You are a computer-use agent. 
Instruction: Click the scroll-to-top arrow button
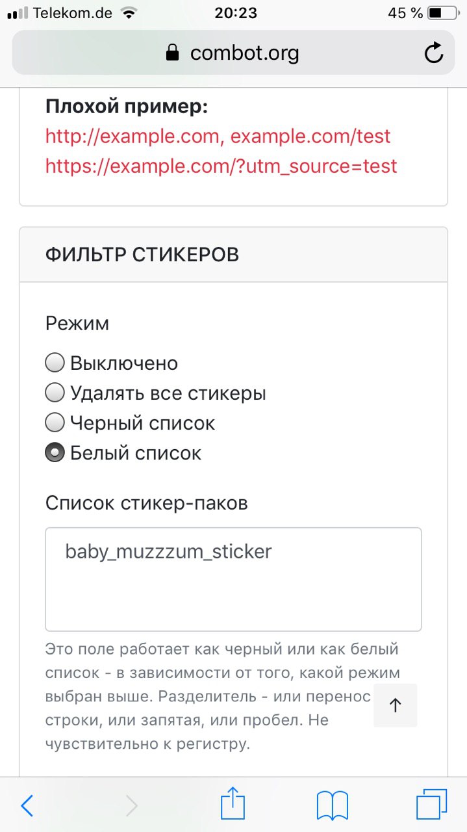(395, 705)
